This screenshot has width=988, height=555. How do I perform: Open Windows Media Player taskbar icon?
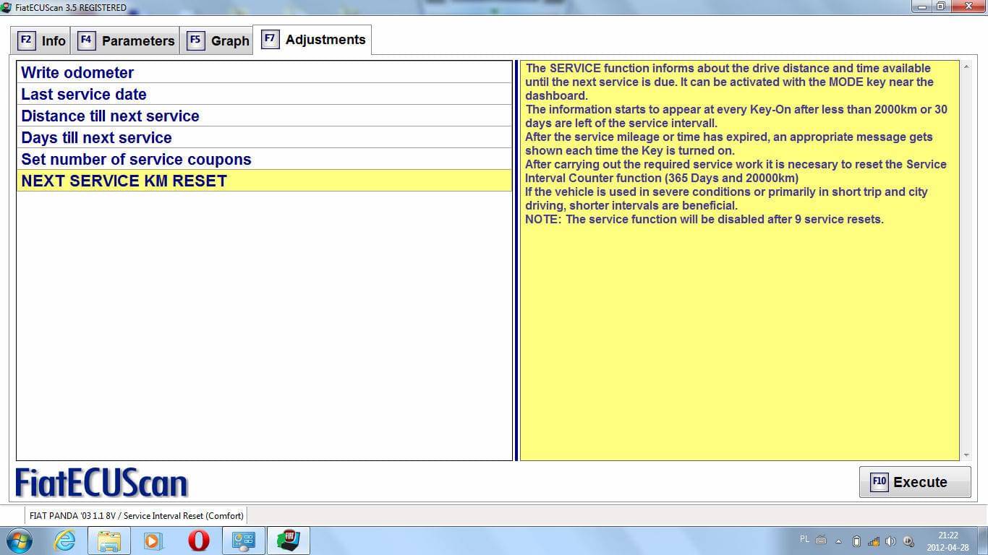153,541
